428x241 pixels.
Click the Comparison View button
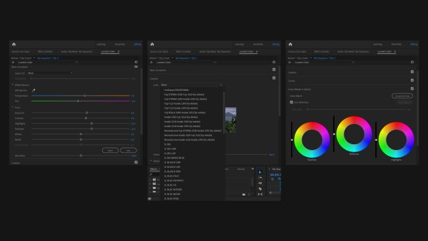point(402,95)
